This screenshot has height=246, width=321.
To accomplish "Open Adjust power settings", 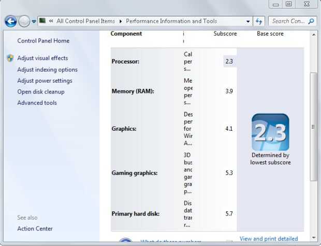I will pos(45,81).
